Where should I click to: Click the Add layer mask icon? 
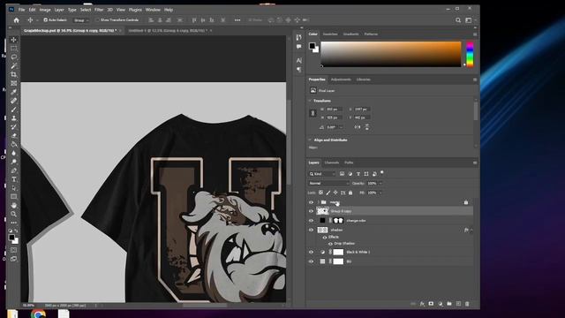(x=431, y=304)
